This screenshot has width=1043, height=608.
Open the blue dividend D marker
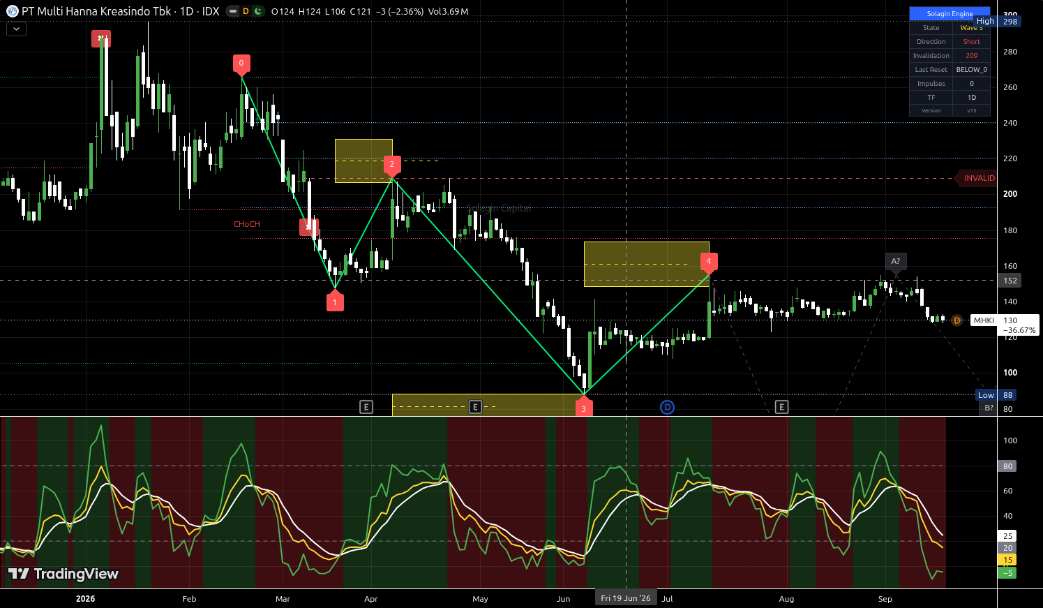tap(667, 407)
